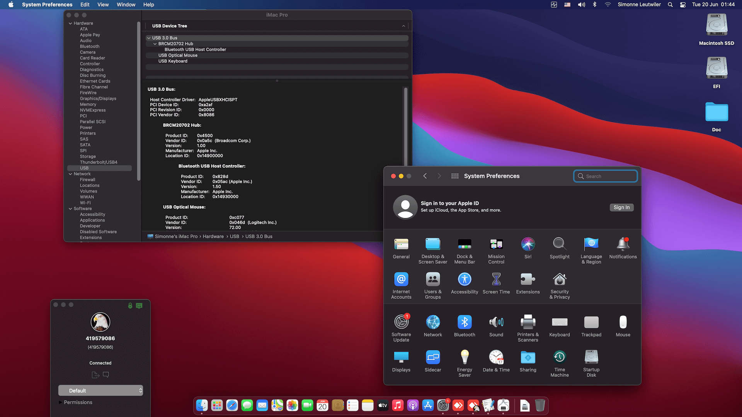Image resolution: width=742 pixels, height=417 pixels.
Task: Select Wi-Fi in the Network sidebar section
Action: [85, 203]
